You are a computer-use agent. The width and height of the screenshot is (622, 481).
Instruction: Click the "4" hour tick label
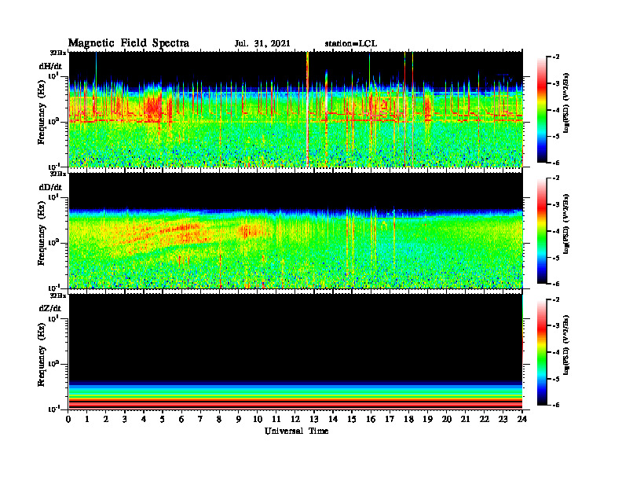pos(144,419)
